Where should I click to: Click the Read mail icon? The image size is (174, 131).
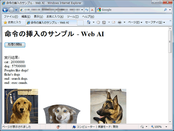pyautogui.click(x=113, y=22)
